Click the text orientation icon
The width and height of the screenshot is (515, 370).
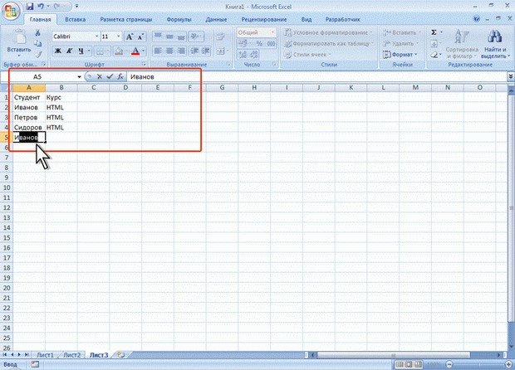click(x=194, y=36)
